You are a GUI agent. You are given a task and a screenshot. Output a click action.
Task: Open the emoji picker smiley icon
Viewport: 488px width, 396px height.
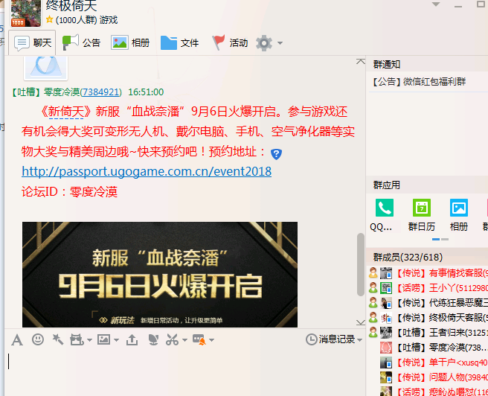point(38,339)
